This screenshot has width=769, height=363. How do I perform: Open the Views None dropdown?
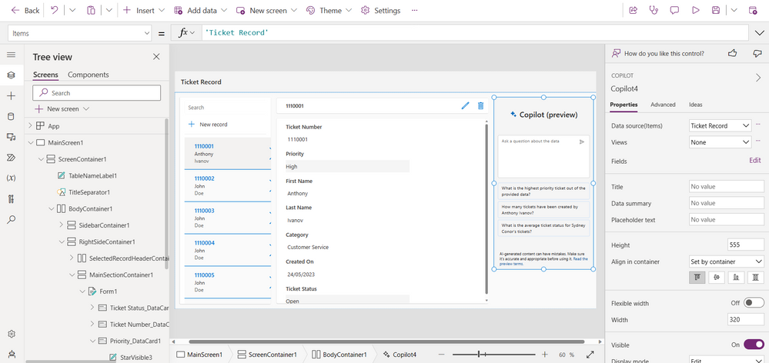pos(720,142)
